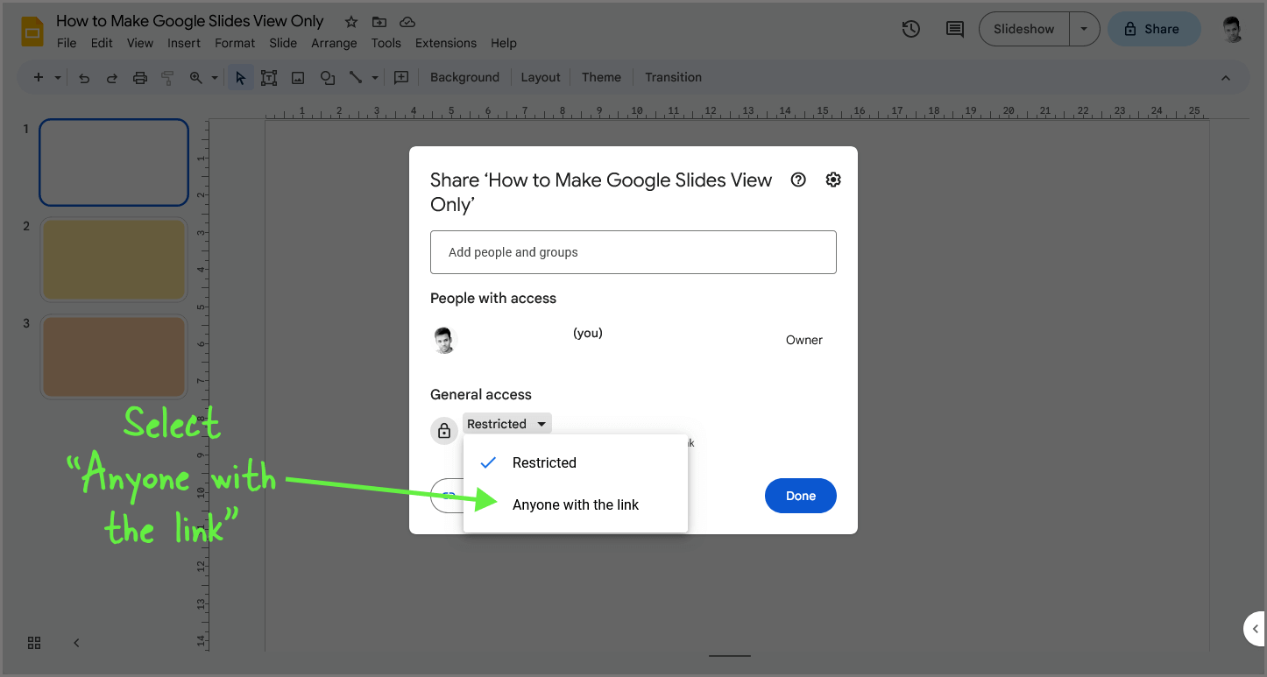The image size is (1267, 677).
Task: Expand the new slide dropdown arrow
Action: 56,77
